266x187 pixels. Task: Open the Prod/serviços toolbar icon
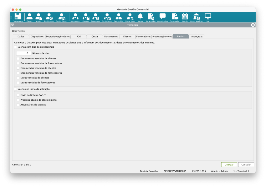[18, 17]
